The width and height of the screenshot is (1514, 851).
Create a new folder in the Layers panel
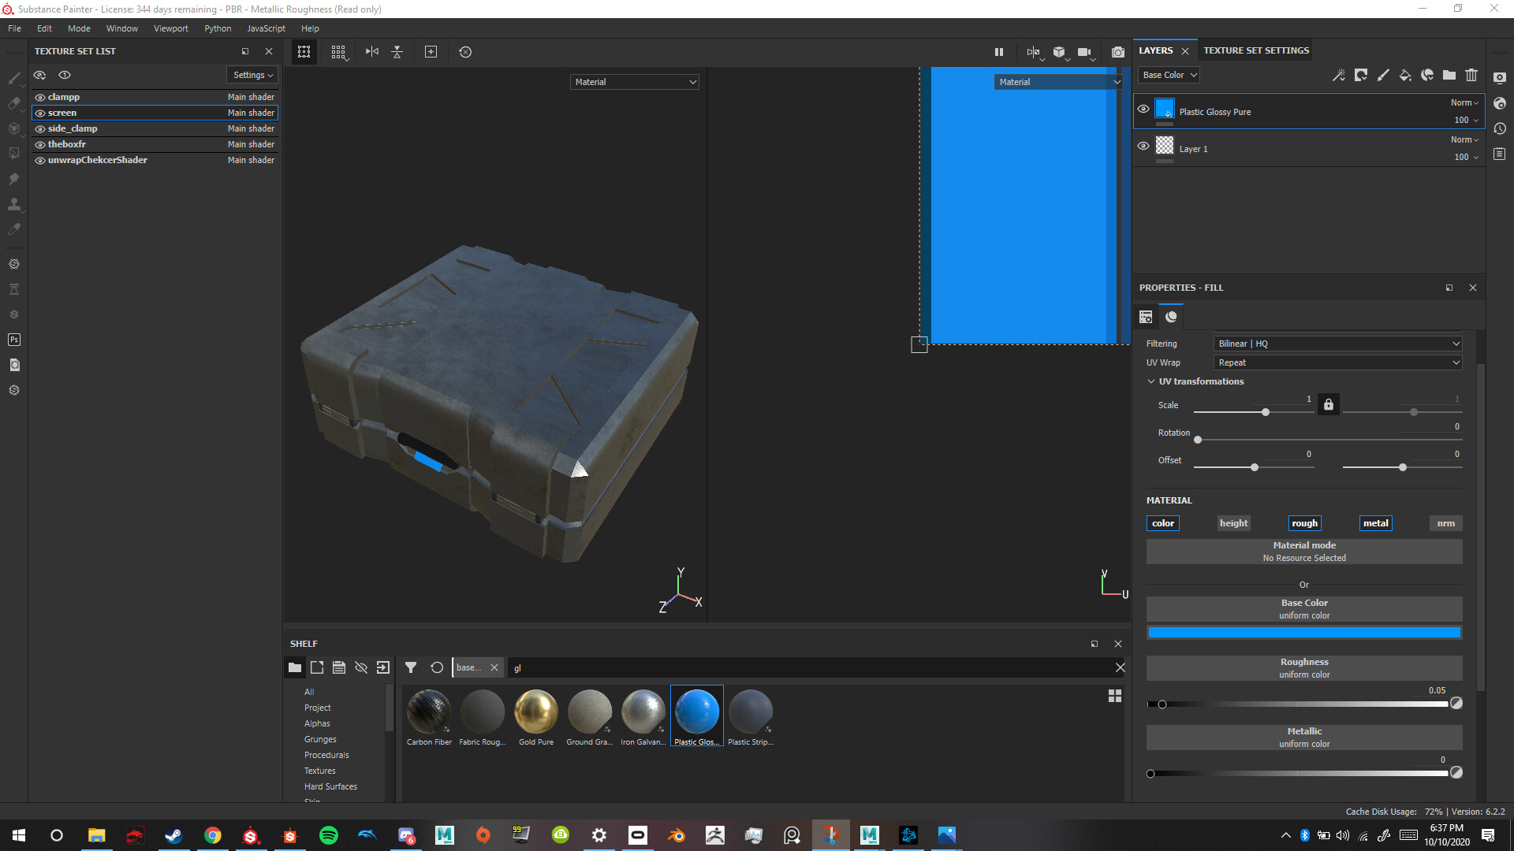click(1449, 75)
